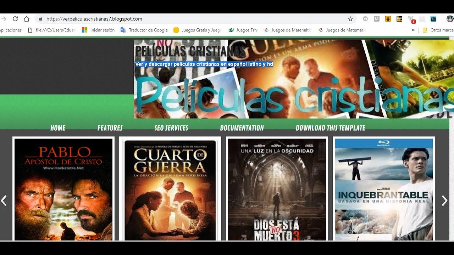454x255 pixels.
Task: Open the Iniciar sesión Microsoft bookmark
Action: coord(98,30)
